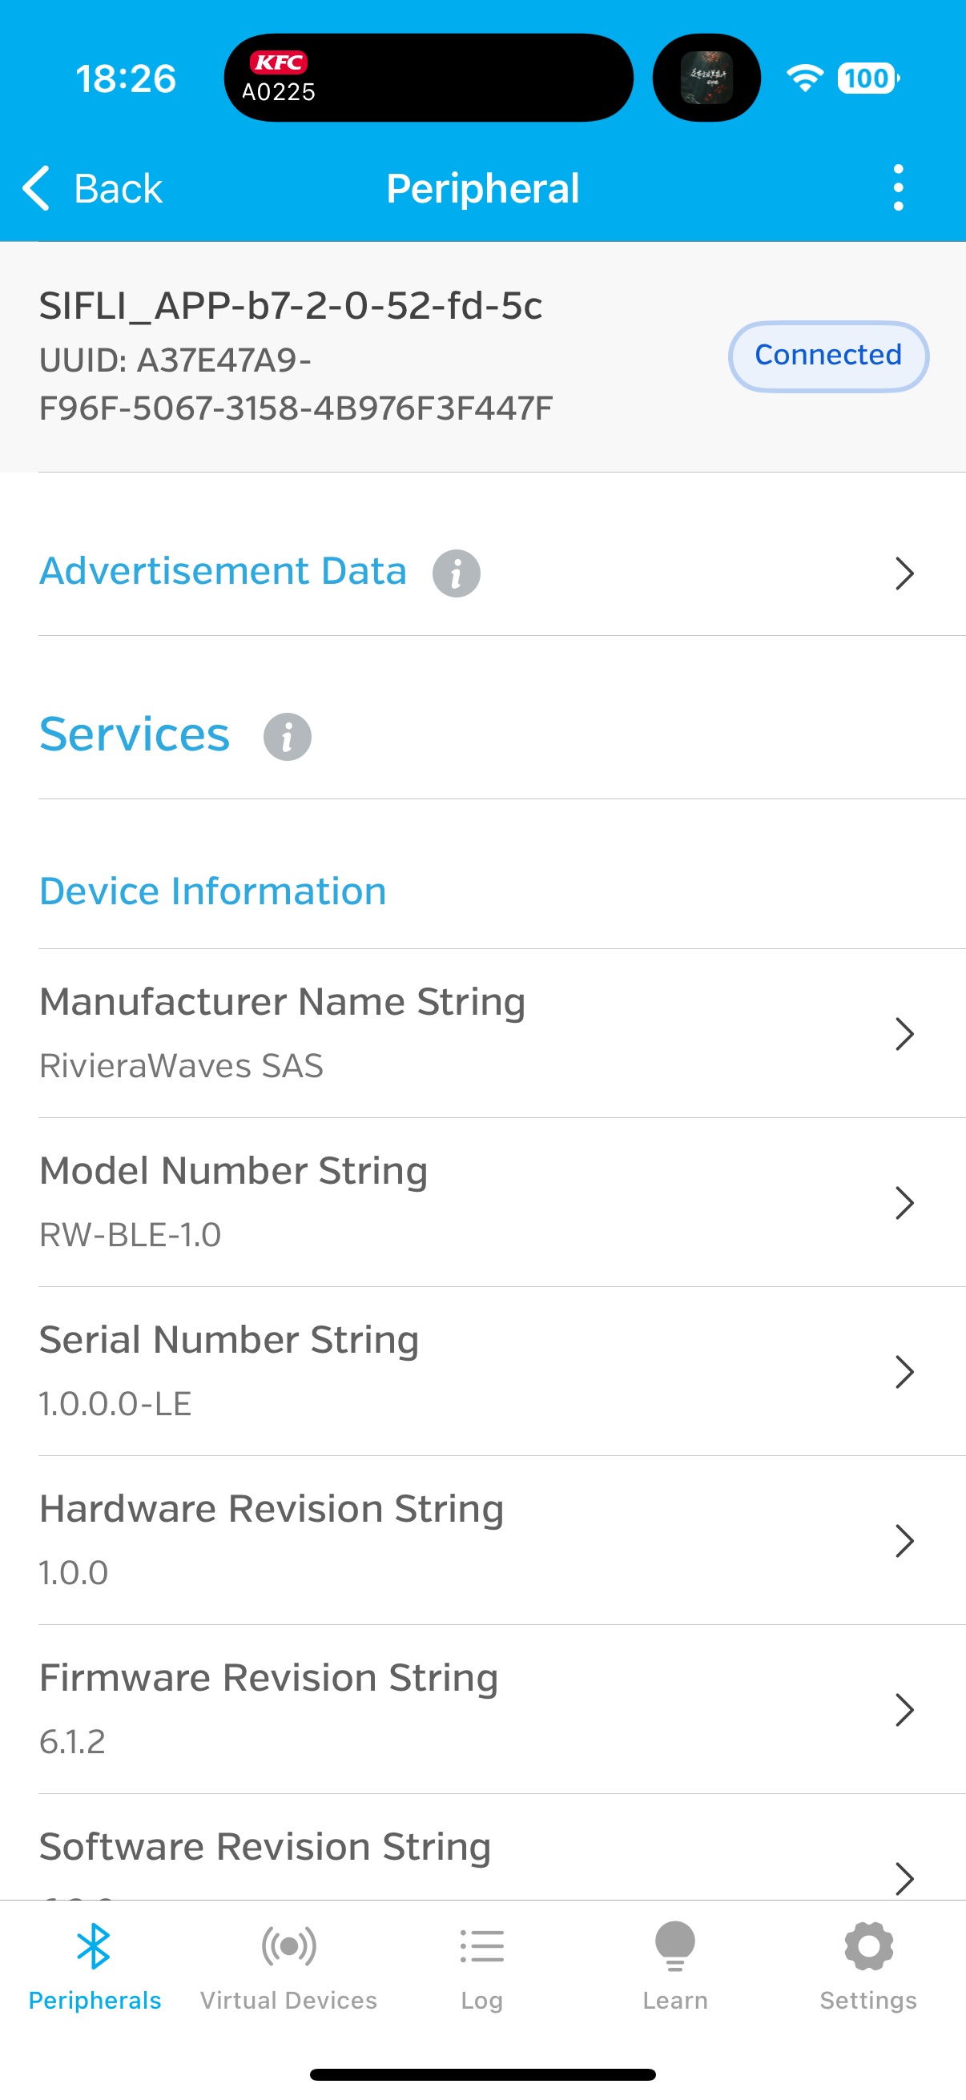
Task: Tap the KFC live activity pill
Action: click(x=428, y=78)
